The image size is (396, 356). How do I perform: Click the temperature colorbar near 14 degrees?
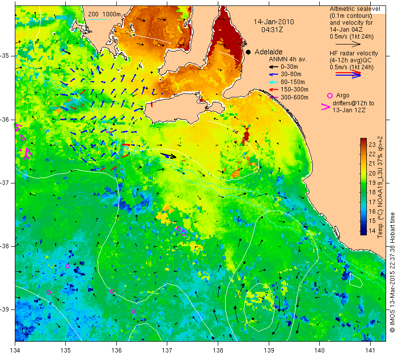pyautogui.click(x=363, y=230)
